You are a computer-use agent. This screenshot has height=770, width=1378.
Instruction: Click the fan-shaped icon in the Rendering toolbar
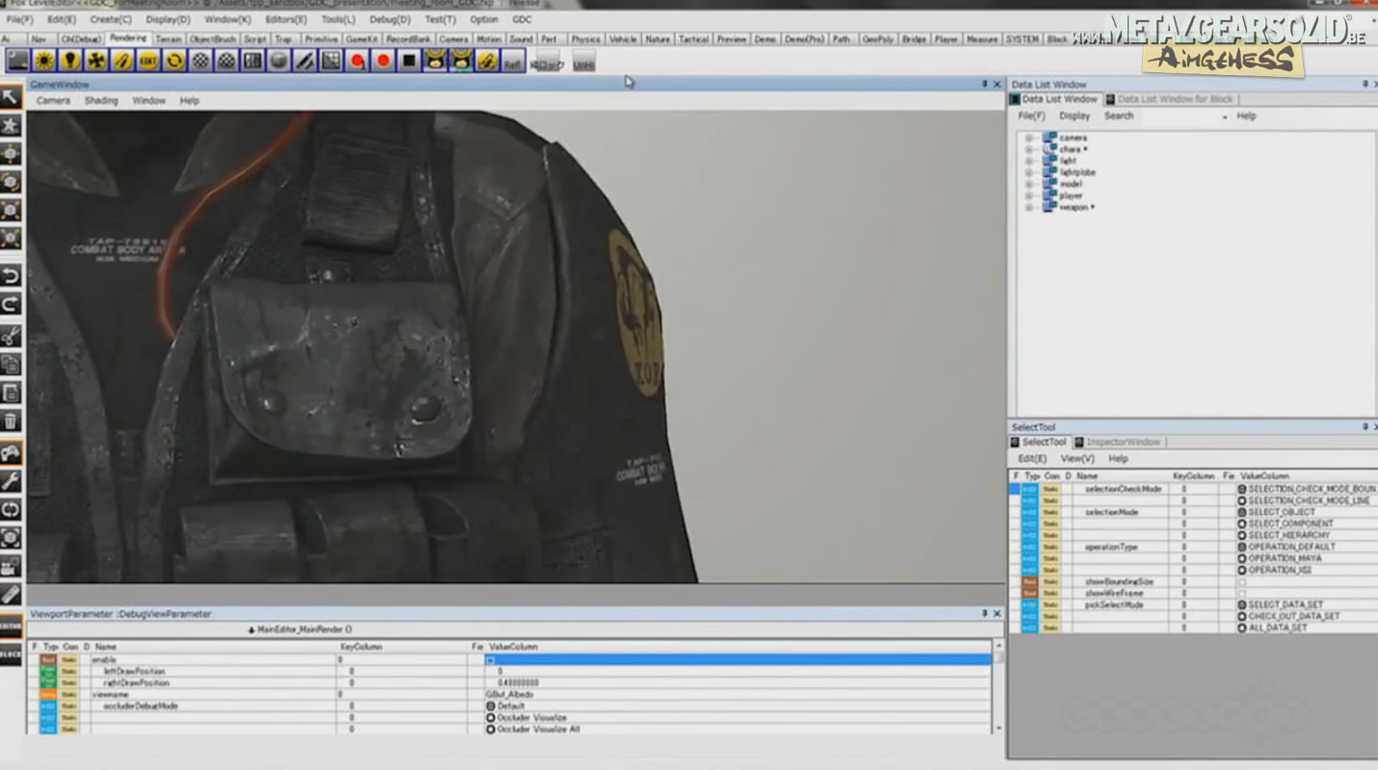(x=95, y=61)
